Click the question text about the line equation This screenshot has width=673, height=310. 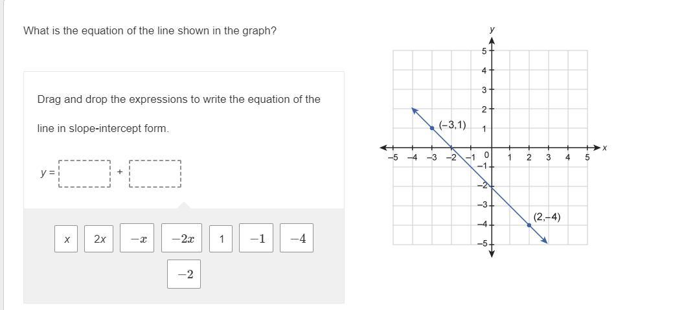click(150, 31)
